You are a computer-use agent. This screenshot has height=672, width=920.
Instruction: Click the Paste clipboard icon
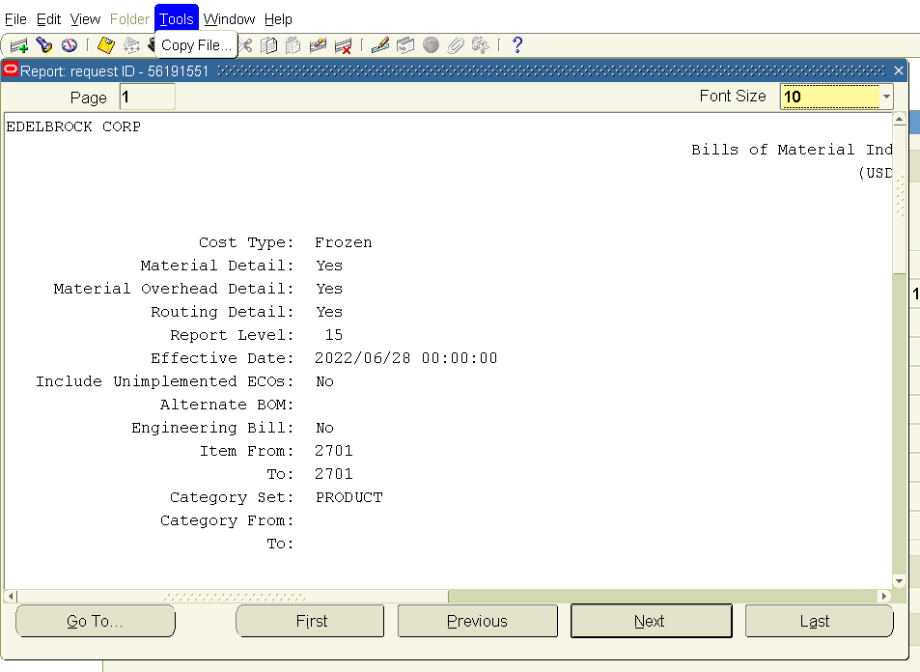(x=293, y=45)
